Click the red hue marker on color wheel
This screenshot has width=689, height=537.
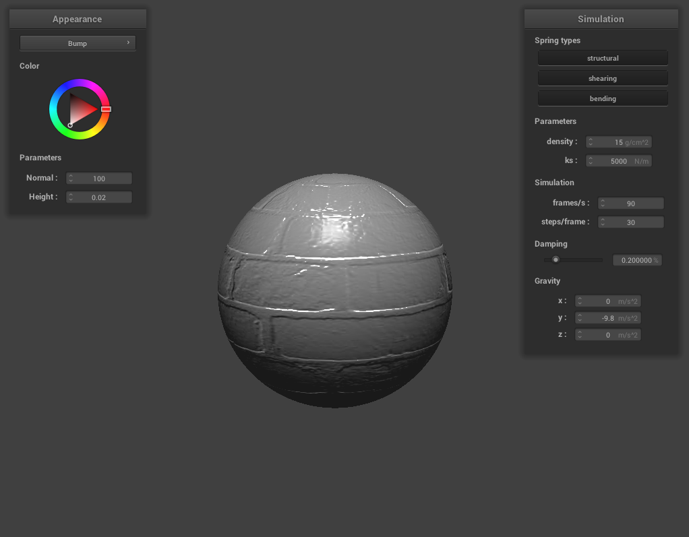106,109
